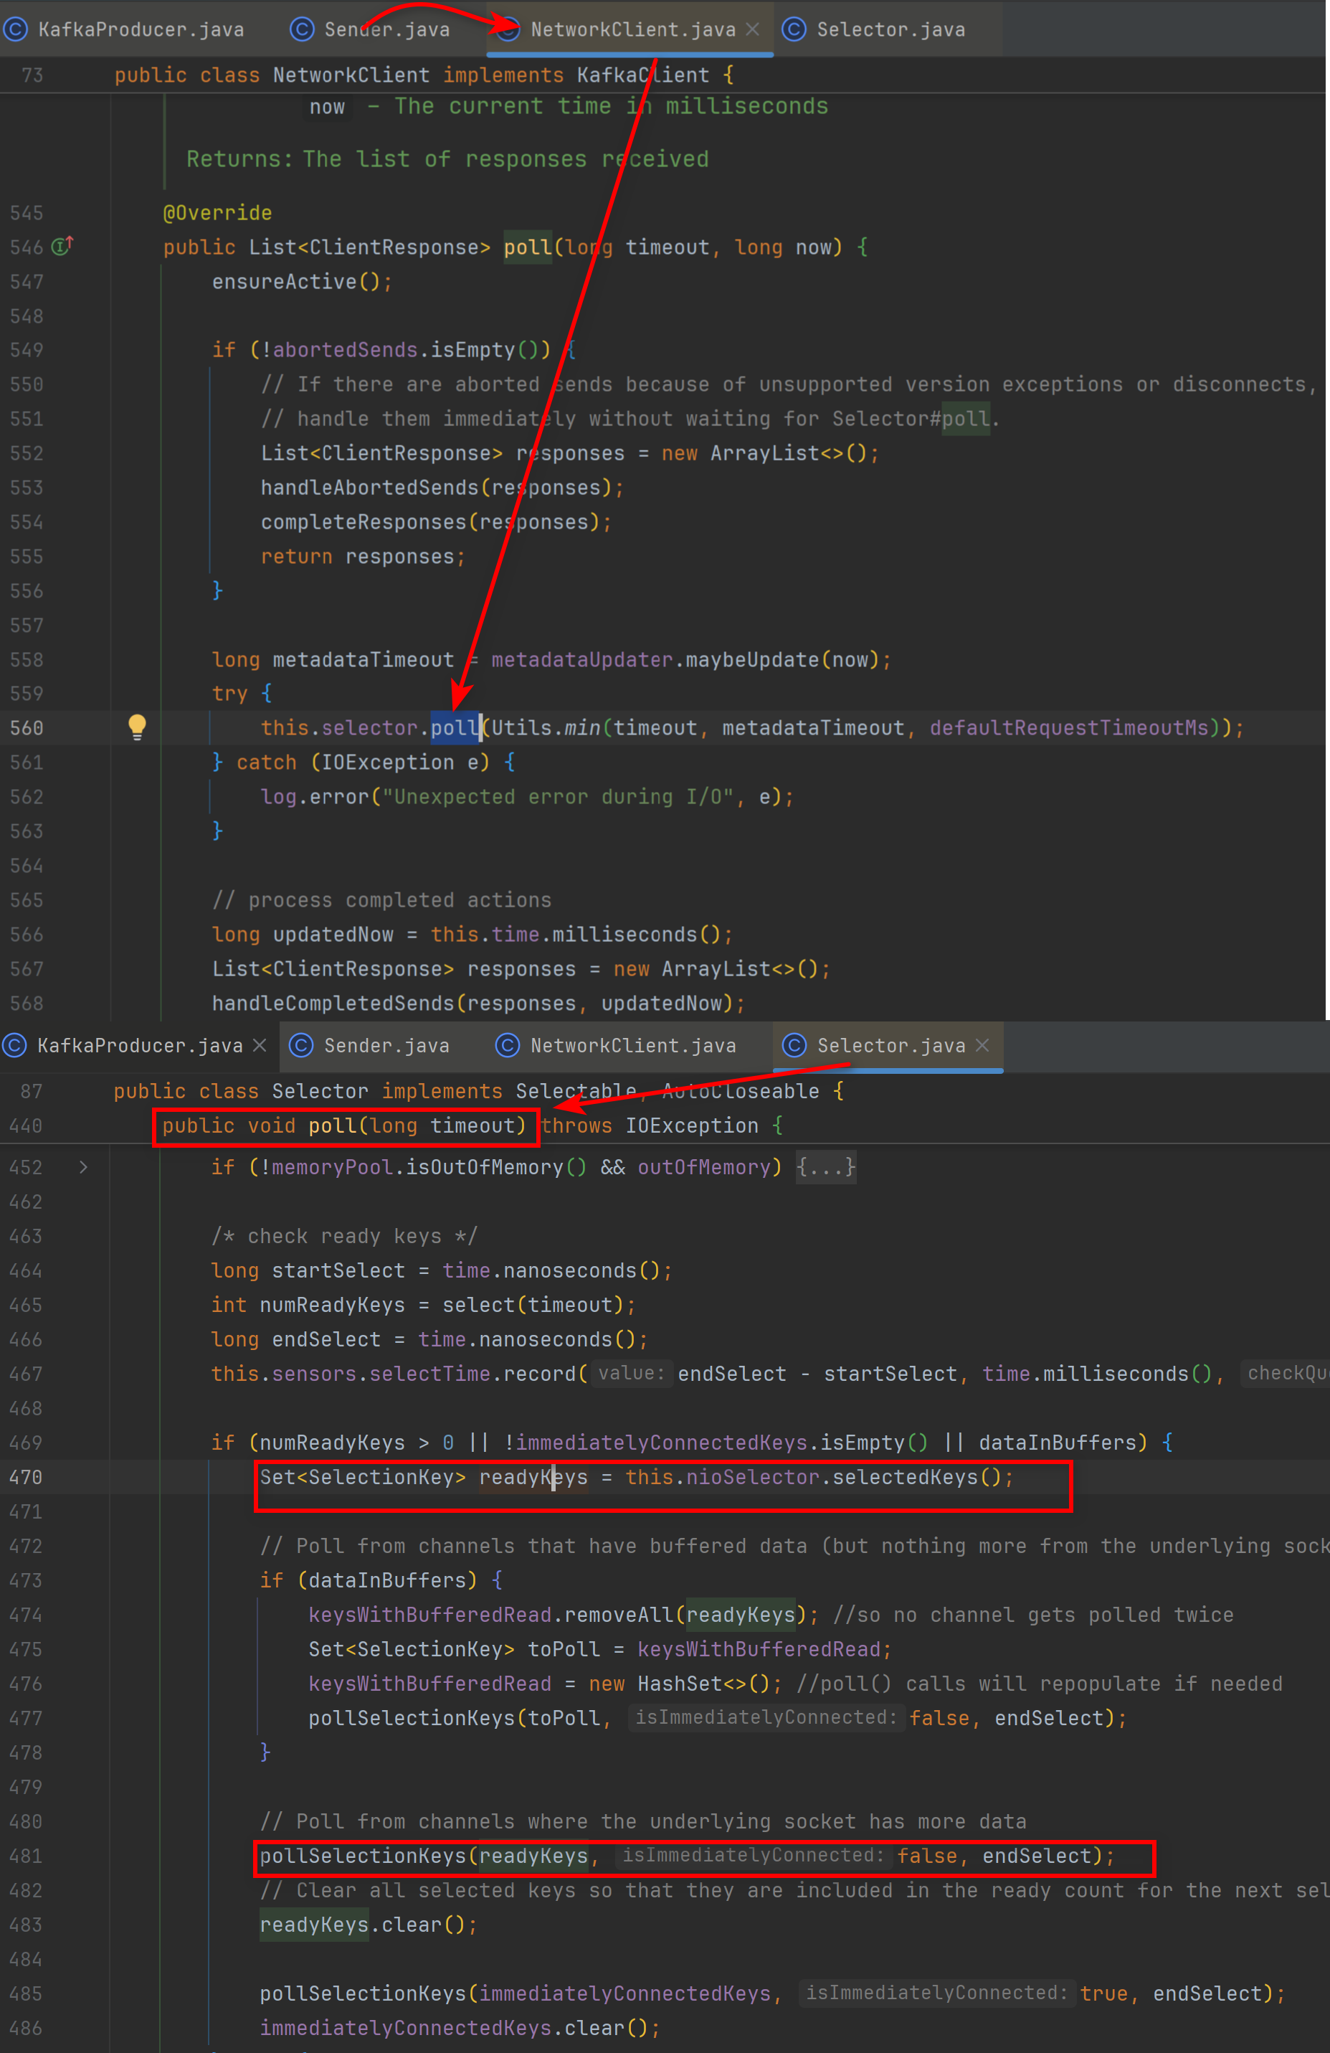The width and height of the screenshot is (1330, 2053).
Task: Click class icon on upper KafkaProducer.java tab
Action: pyautogui.click(x=16, y=29)
